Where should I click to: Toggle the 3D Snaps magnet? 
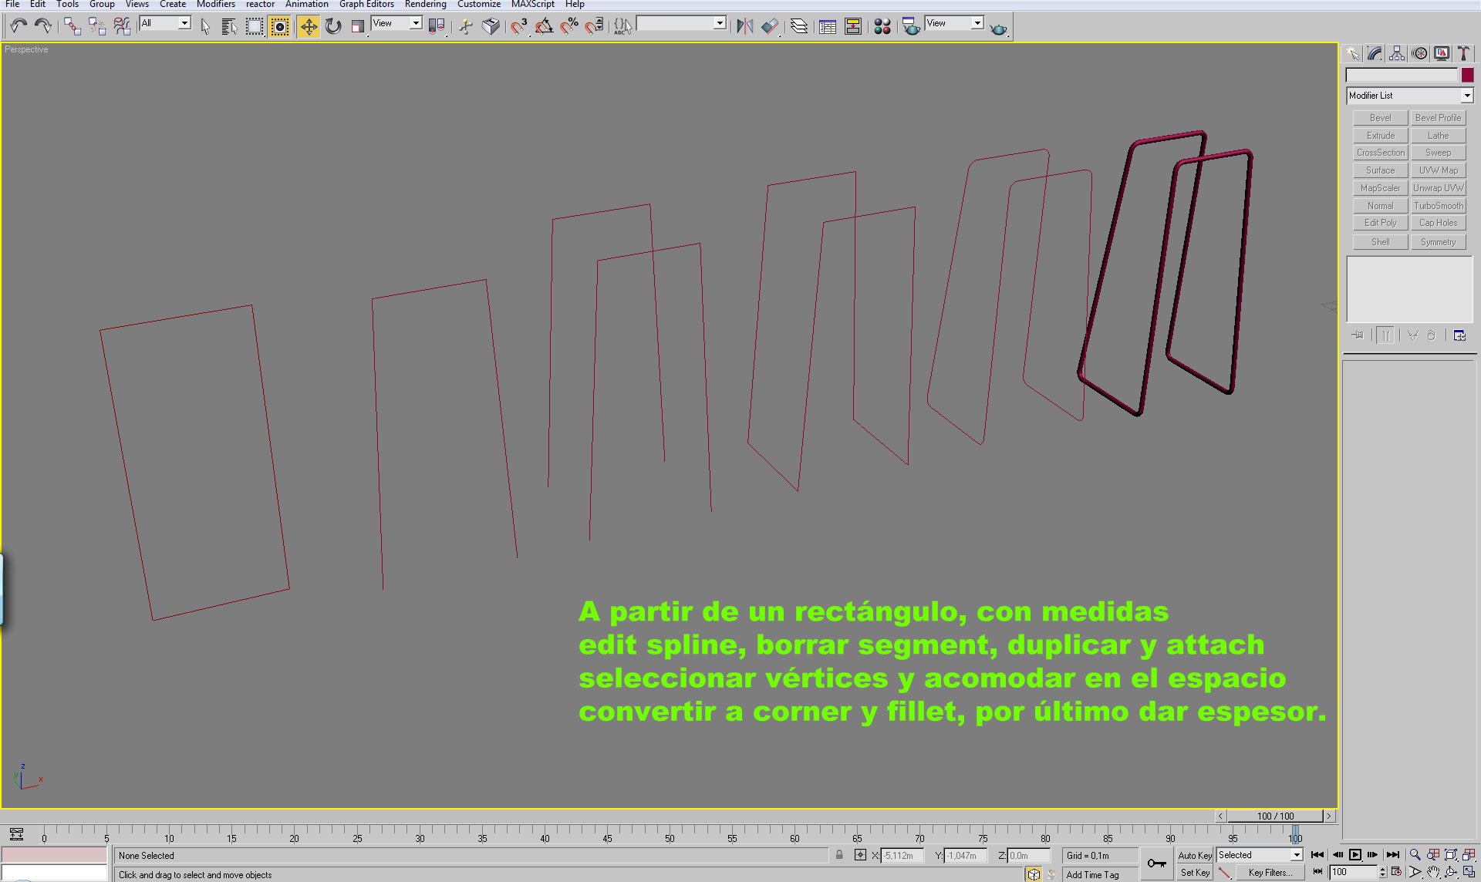pos(519,27)
